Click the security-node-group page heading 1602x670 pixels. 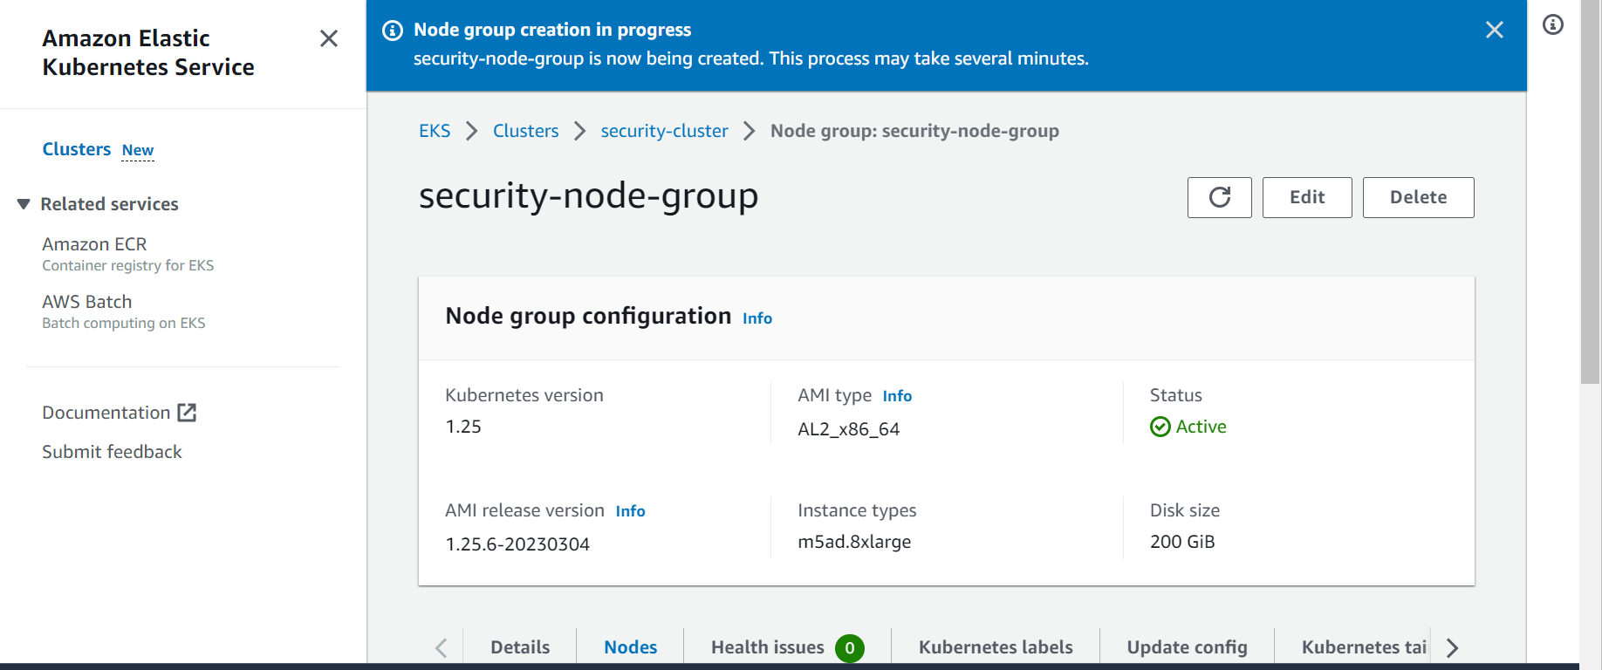[588, 196]
